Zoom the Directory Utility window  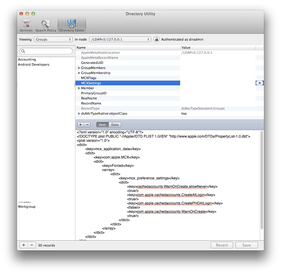click(x=33, y=14)
